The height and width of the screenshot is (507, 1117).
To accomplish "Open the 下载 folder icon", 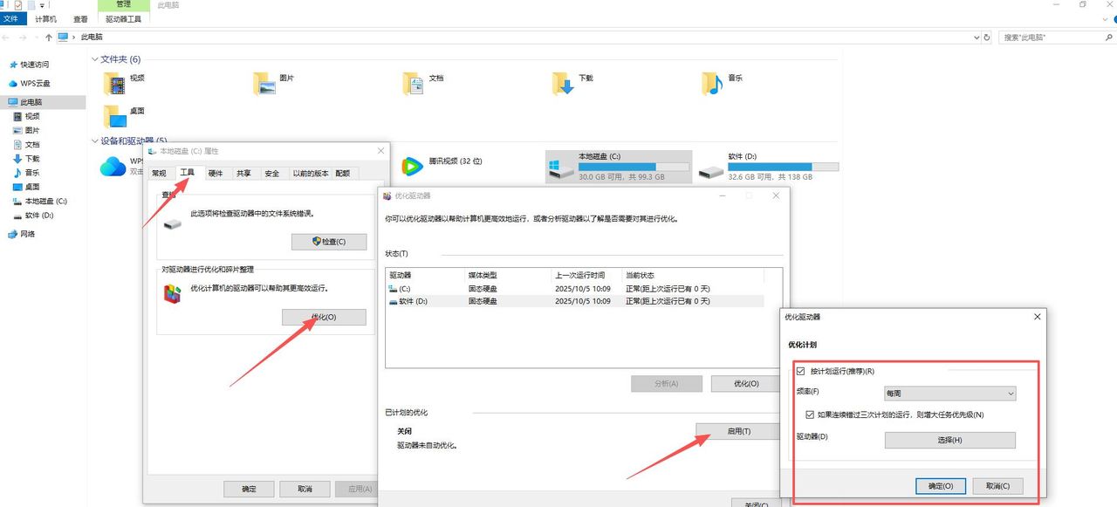I will pyautogui.click(x=563, y=83).
